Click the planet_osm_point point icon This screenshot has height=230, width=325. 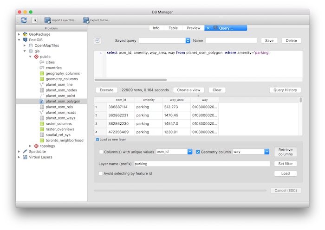point(42,96)
